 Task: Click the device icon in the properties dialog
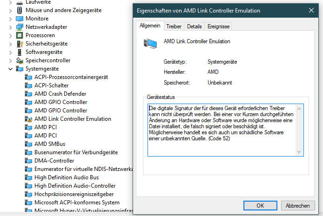(x=150, y=44)
